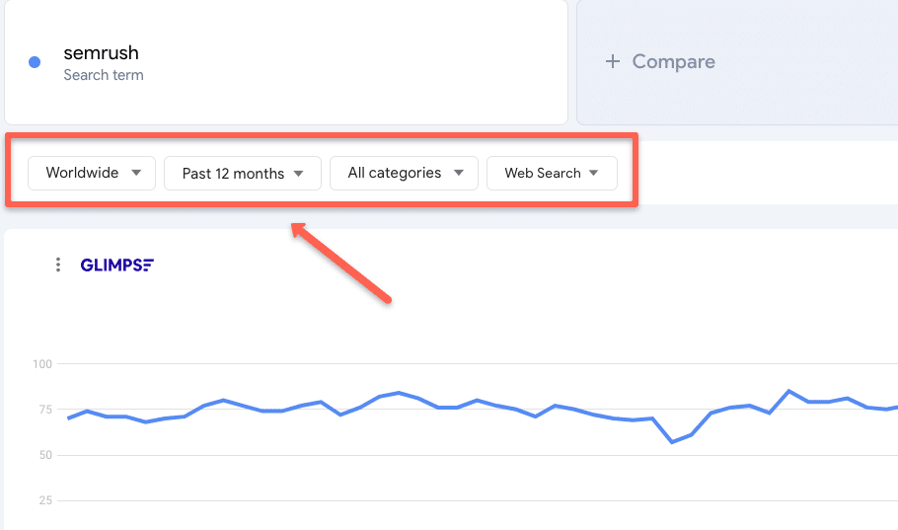Click the semrush search term text
Viewport: 898px width, 530px height.
(101, 52)
